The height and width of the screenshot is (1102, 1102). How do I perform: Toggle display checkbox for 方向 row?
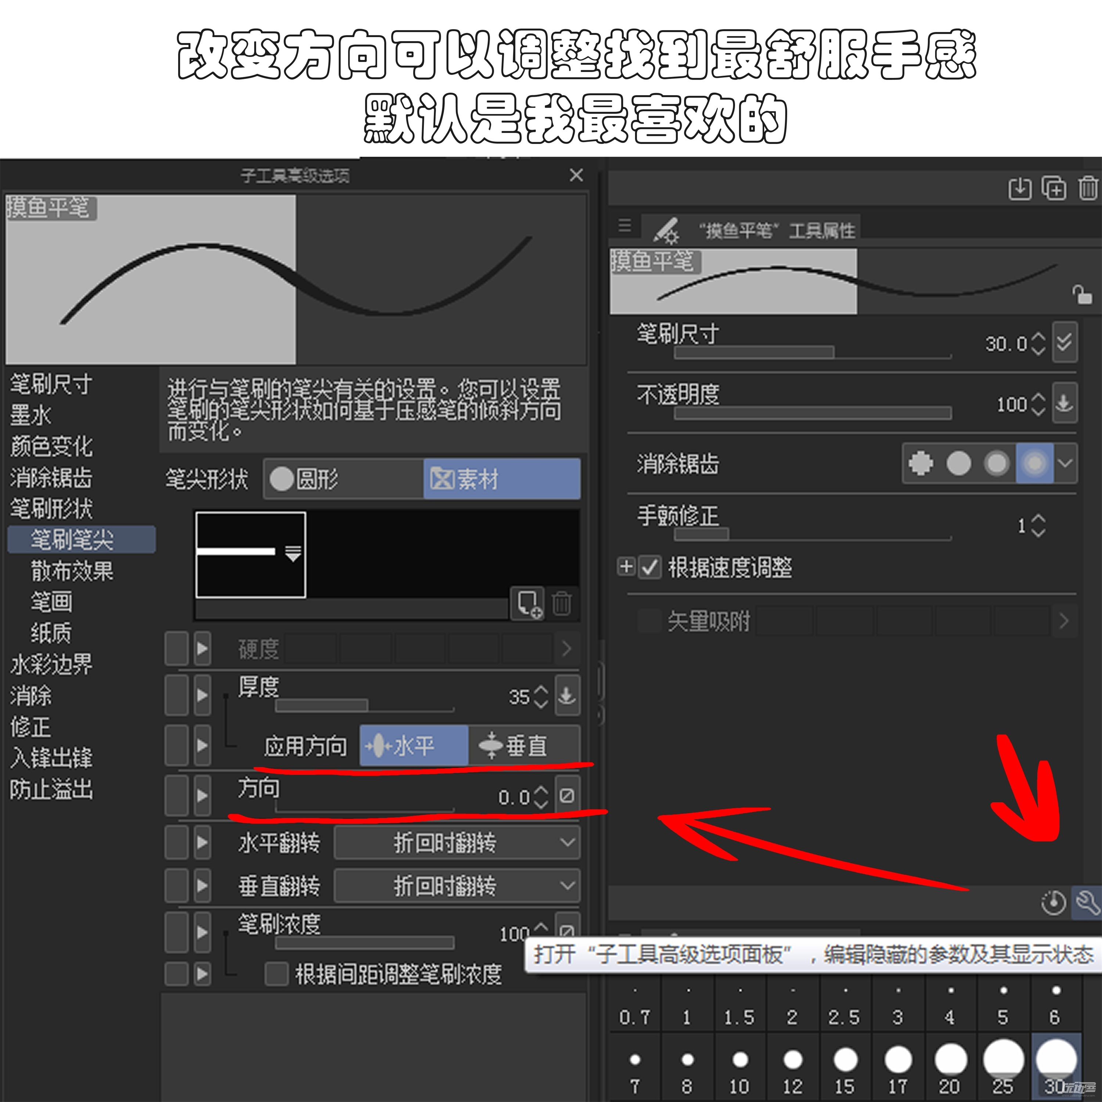(177, 795)
